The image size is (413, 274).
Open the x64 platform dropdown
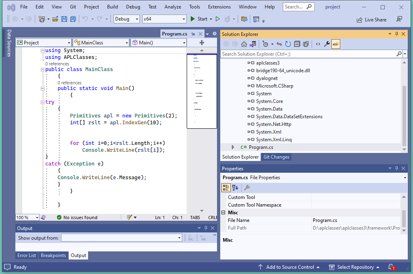[164, 19]
